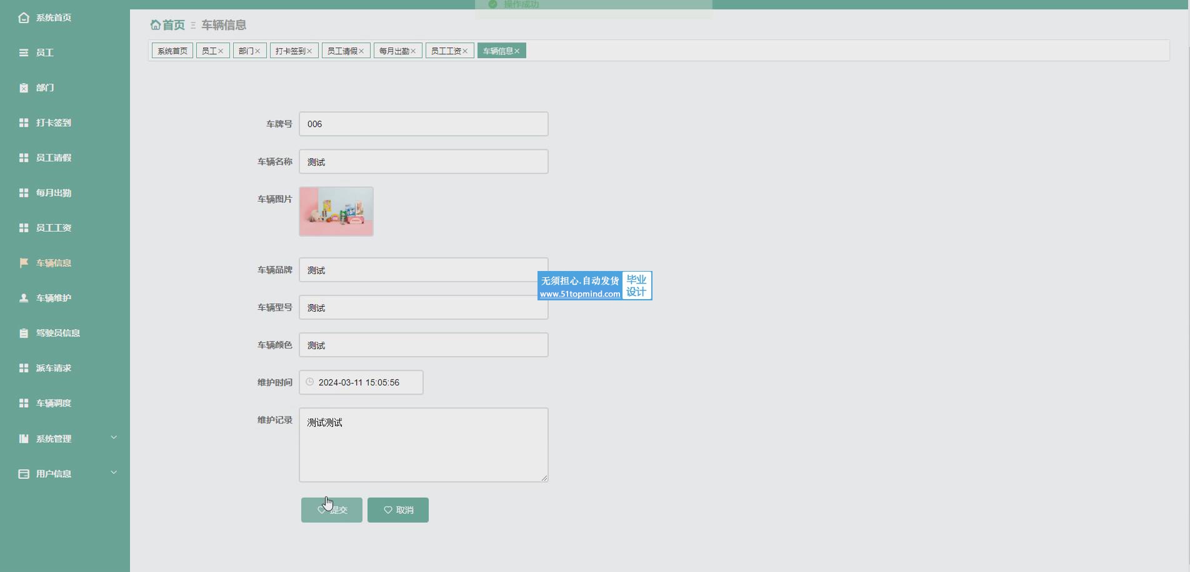
Task: Click the clock icon in 维护时间 field
Action: point(310,382)
